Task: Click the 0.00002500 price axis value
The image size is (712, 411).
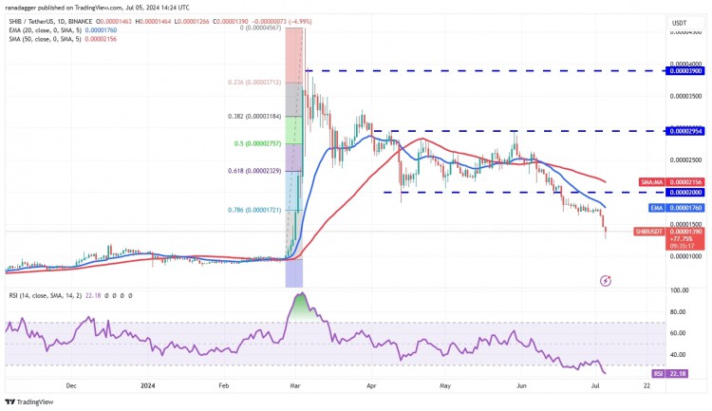Action: point(685,159)
